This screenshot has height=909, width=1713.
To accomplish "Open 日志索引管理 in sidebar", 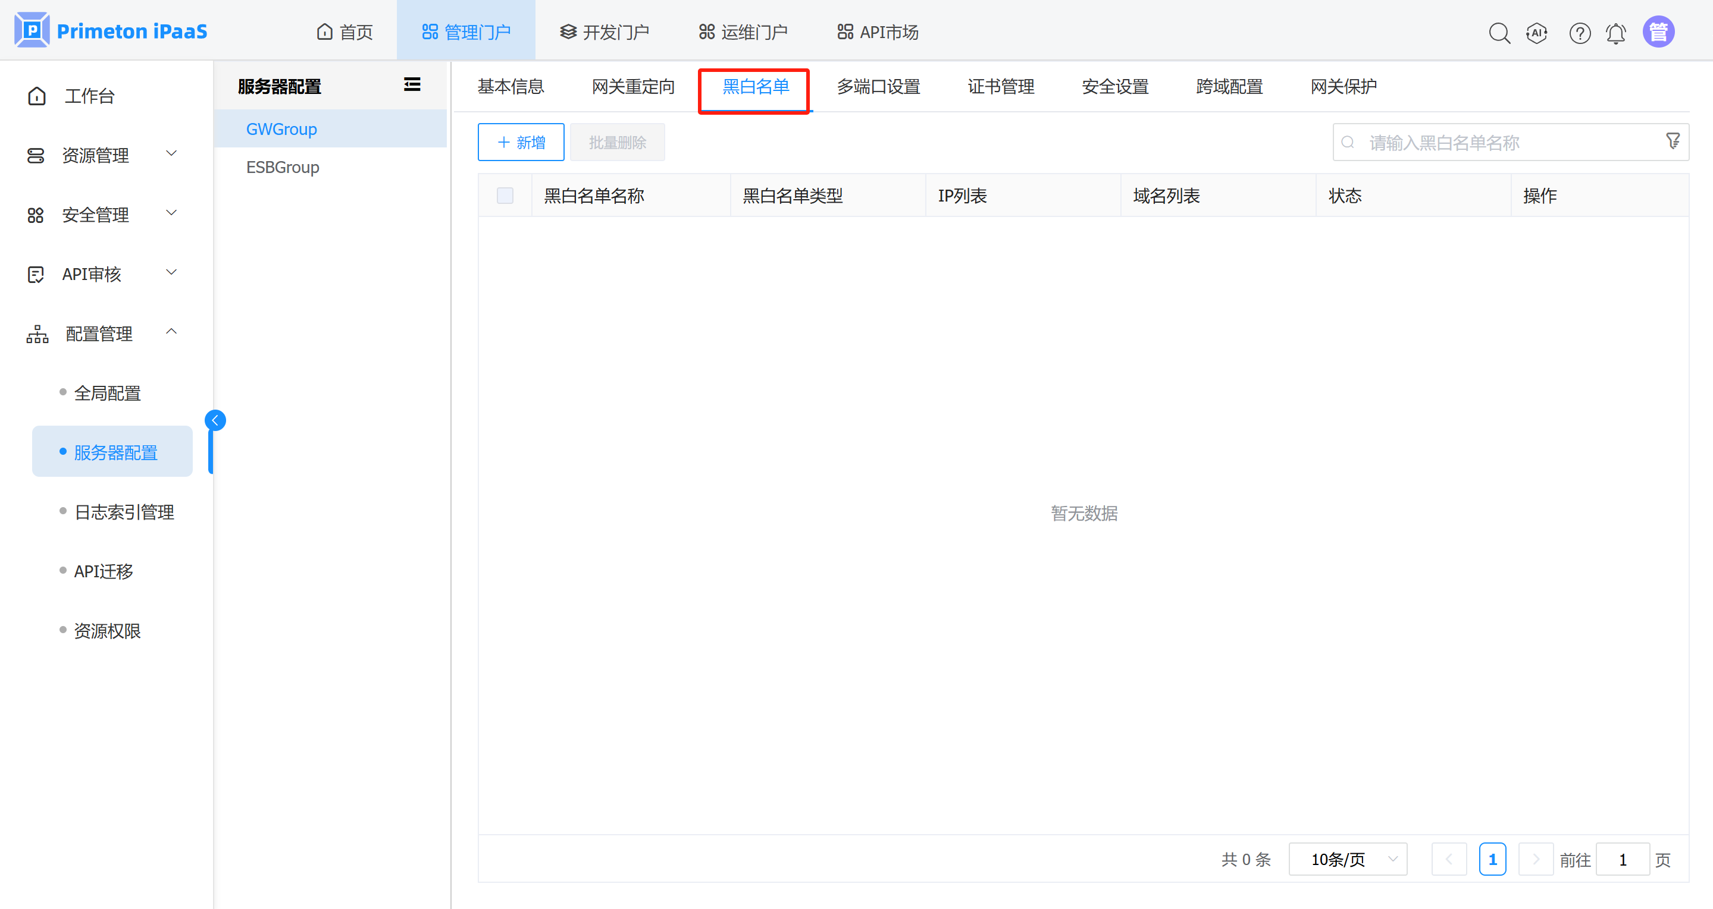I will click(x=124, y=512).
